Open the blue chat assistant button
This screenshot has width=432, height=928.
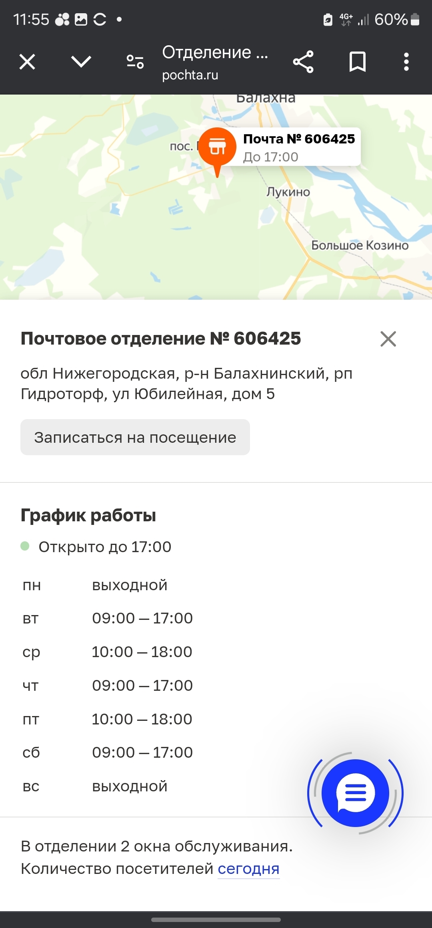tap(355, 793)
